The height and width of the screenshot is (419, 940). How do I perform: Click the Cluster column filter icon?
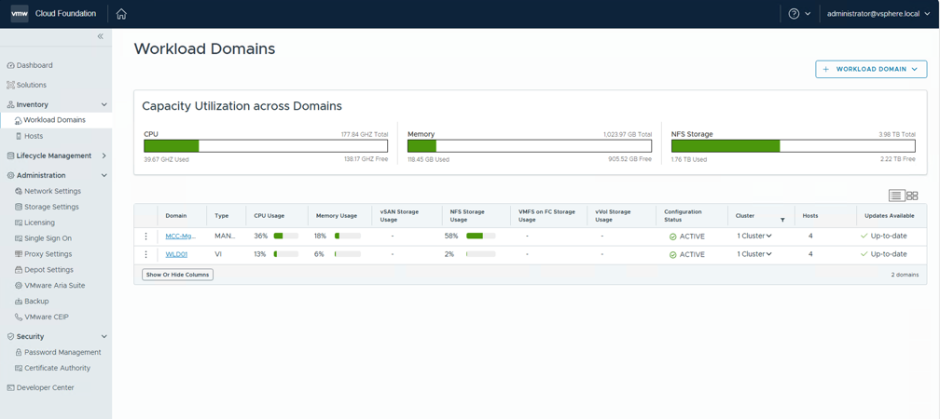click(782, 220)
